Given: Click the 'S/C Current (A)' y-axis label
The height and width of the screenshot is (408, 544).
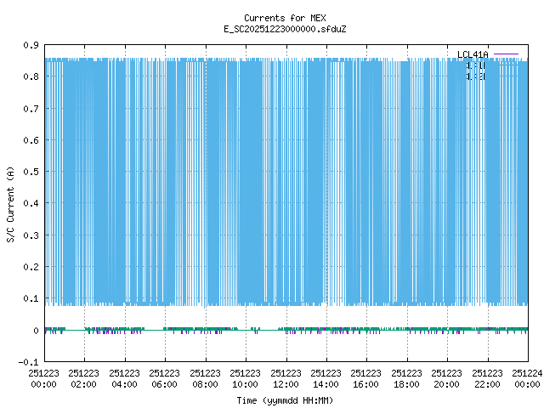Looking at the screenshot, I should pos(10,203).
